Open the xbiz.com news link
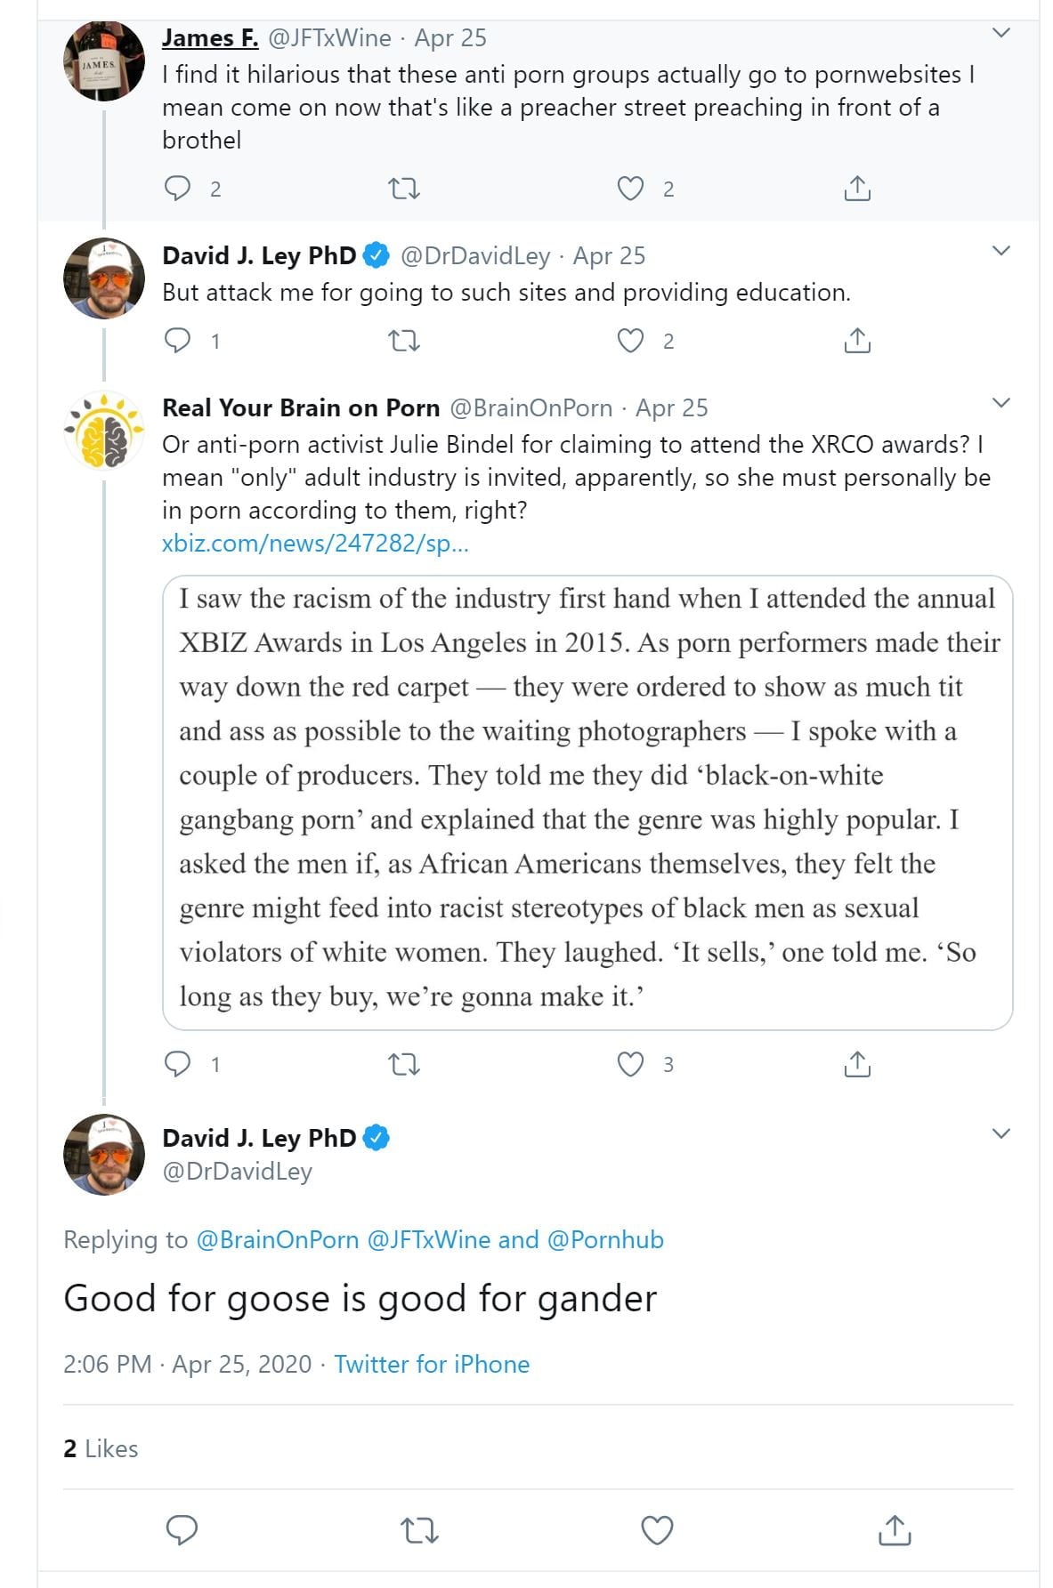The width and height of the screenshot is (1053, 1588). click(x=315, y=544)
